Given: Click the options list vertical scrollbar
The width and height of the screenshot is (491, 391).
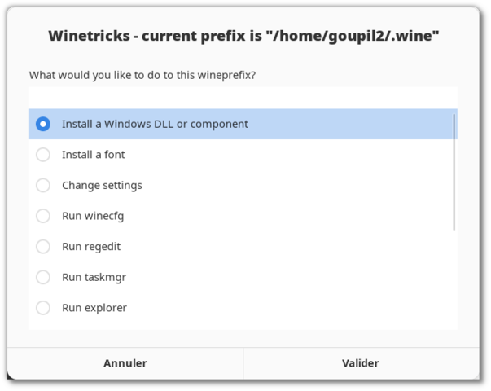Looking at the screenshot, I should point(454,171).
